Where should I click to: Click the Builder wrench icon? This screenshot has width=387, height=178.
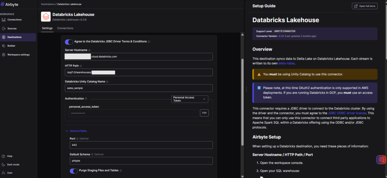(x=3, y=46)
